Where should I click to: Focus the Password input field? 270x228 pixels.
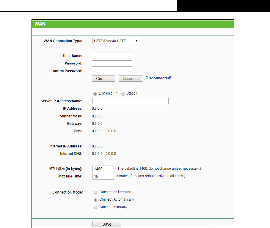tap(112, 64)
